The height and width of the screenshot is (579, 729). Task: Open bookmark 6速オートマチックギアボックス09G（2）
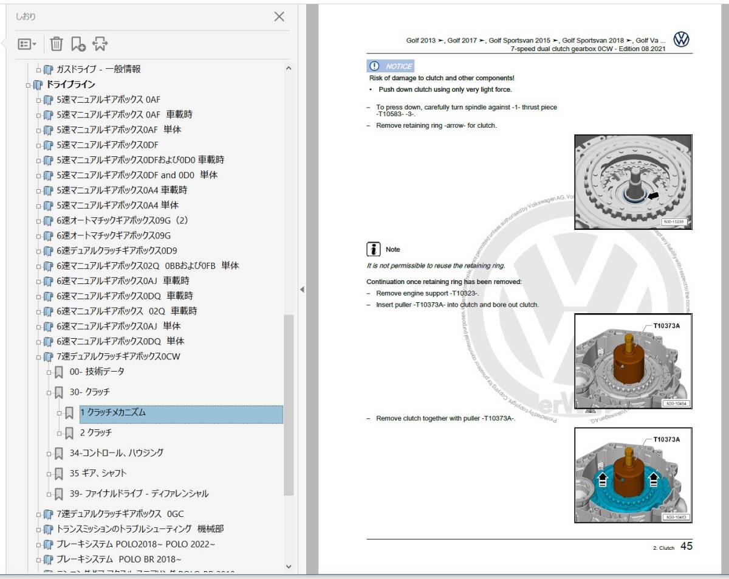pyautogui.click(x=123, y=220)
